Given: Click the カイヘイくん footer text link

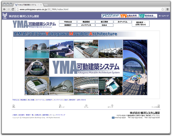Looking at the screenshot, I should coord(40,100).
